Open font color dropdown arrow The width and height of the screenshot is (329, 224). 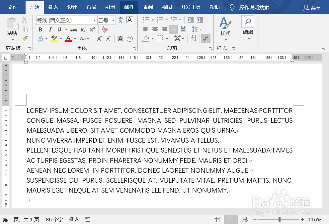(75, 39)
